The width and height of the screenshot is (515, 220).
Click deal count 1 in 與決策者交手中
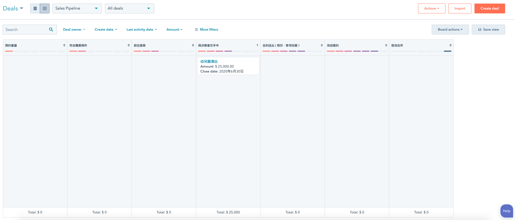tap(257, 45)
